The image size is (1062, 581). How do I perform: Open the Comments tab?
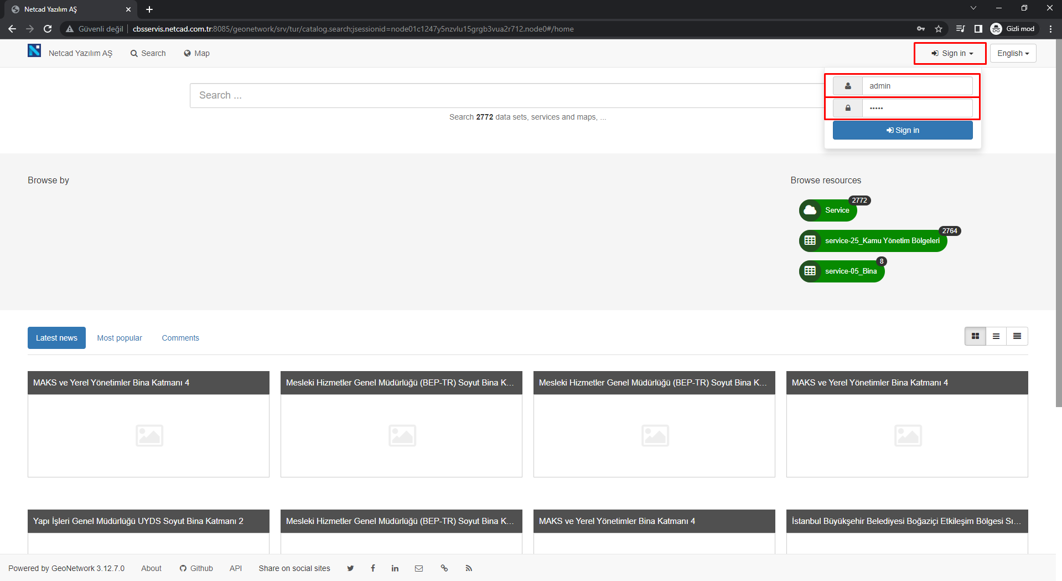coord(180,338)
